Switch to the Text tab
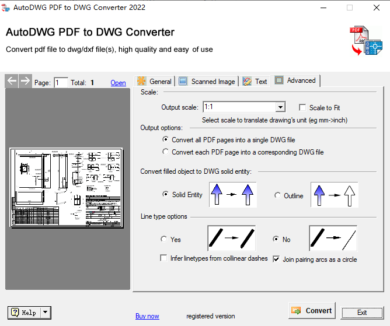The image size is (390, 326). [255, 81]
